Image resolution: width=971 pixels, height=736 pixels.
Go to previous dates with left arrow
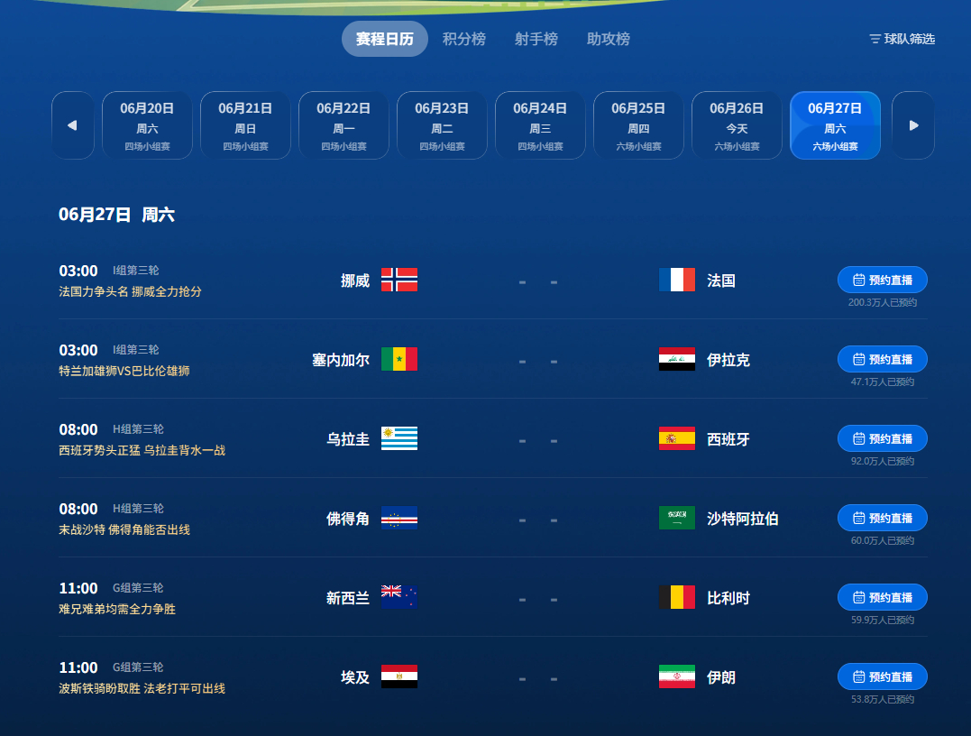tap(72, 125)
